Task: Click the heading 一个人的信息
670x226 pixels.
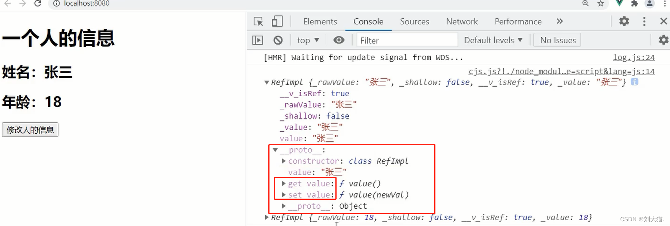Action: click(x=58, y=38)
